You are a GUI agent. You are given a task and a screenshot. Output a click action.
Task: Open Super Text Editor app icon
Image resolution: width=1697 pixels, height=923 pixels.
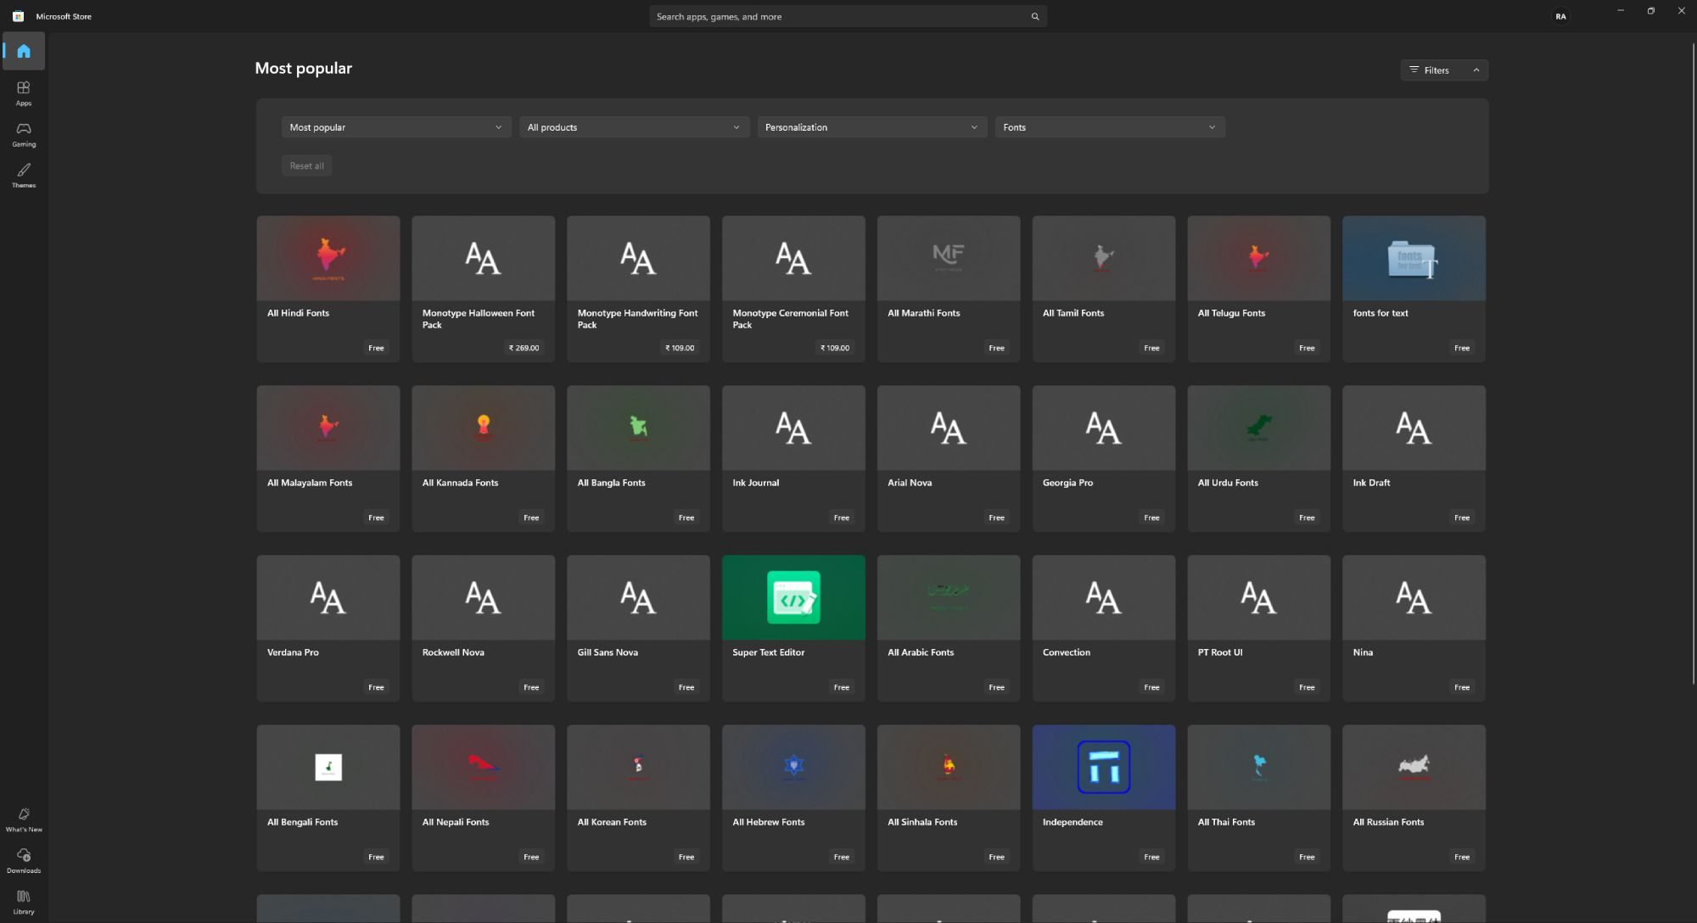click(x=793, y=597)
